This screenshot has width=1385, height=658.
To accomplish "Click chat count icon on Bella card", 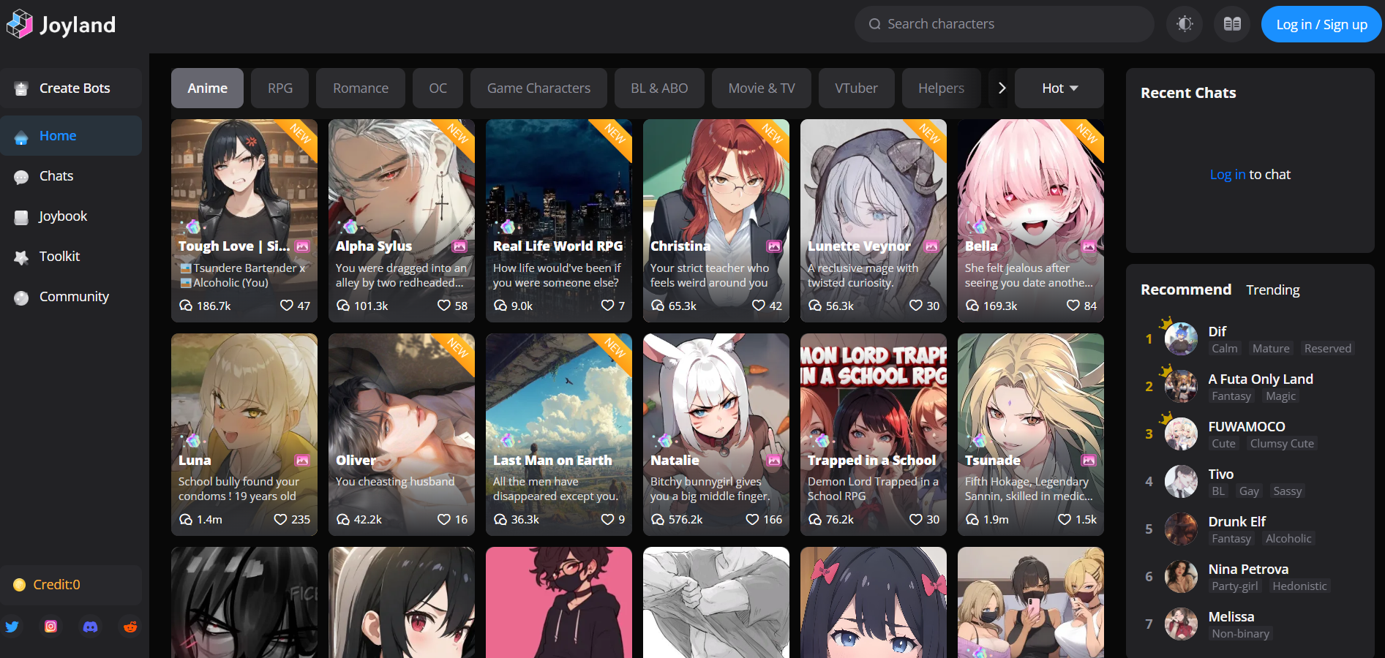I will 972,306.
